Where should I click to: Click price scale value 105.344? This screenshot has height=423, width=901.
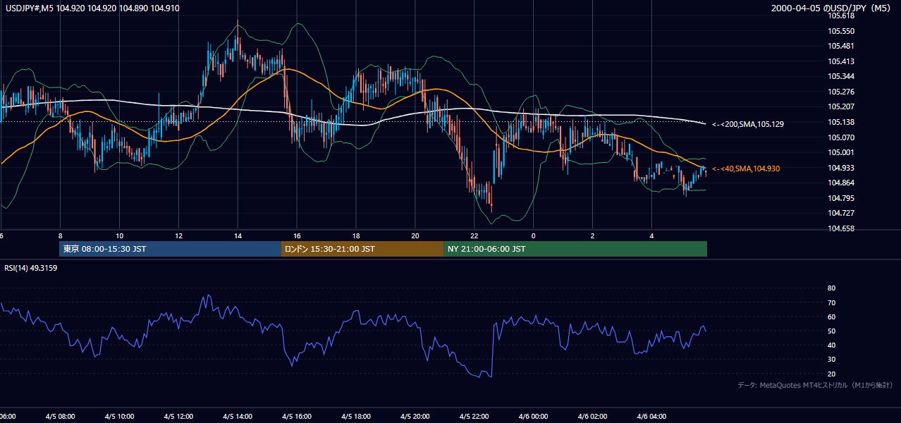pyautogui.click(x=840, y=76)
